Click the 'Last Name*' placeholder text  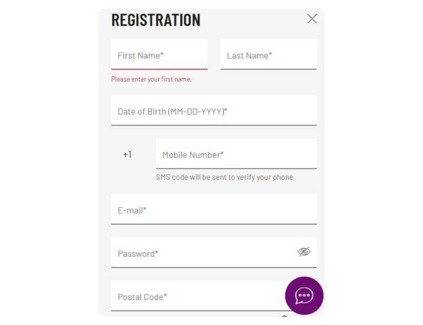tap(249, 55)
